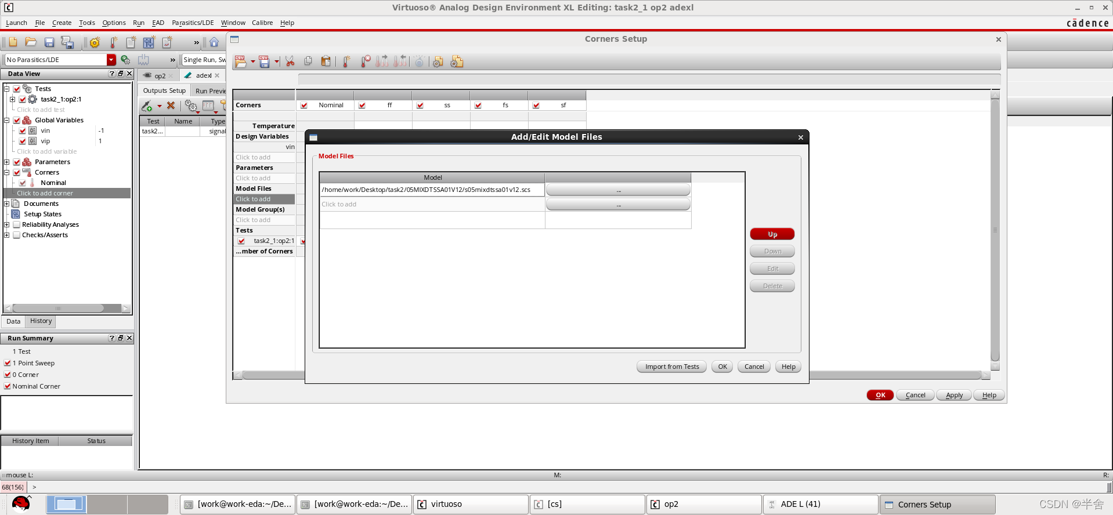The width and height of the screenshot is (1113, 515).
Task: Open the Launch menu
Action: pyautogui.click(x=16, y=23)
